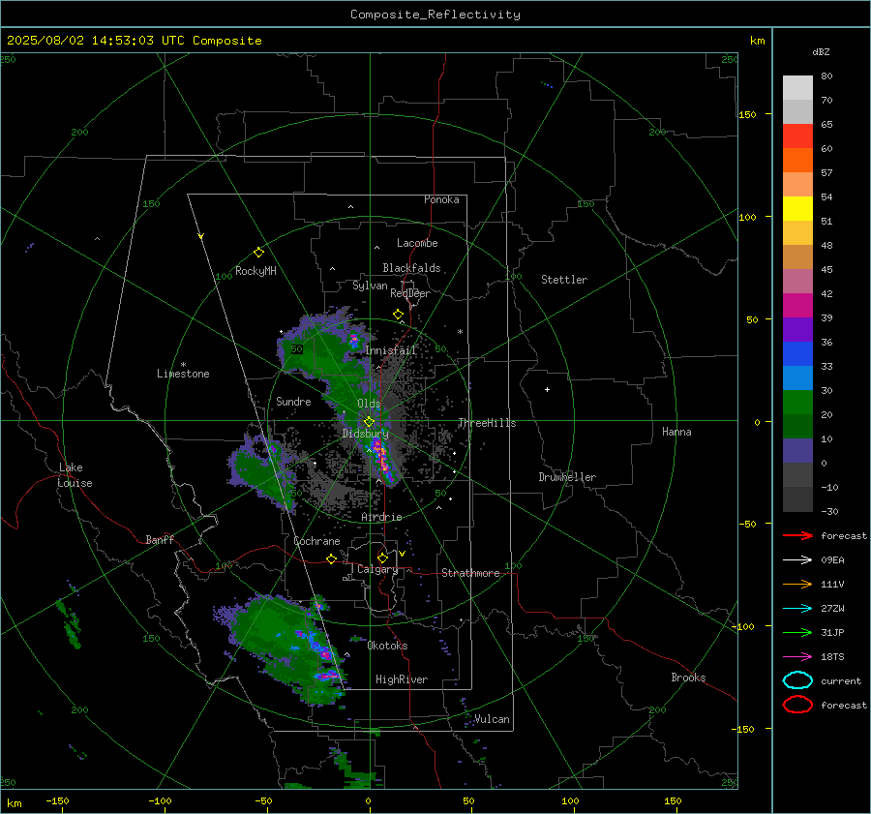
Task: Choose the dark green swatch between 20 and 10
Action: [x=797, y=426]
